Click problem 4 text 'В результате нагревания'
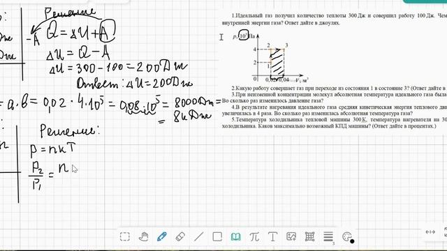Viewport: 447px width, 251px height. click(335, 110)
